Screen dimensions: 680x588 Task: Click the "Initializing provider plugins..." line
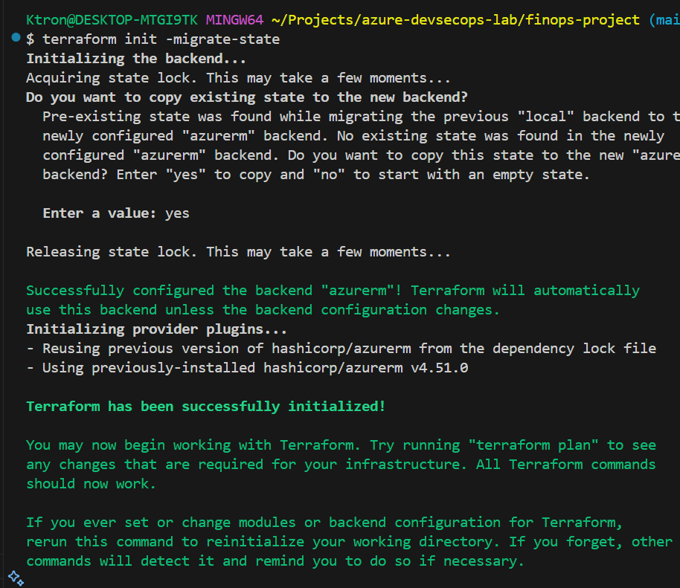(156, 329)
